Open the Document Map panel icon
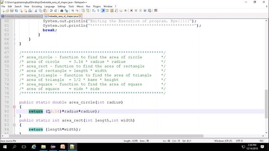The image size is (269, 151). [112, 10]
